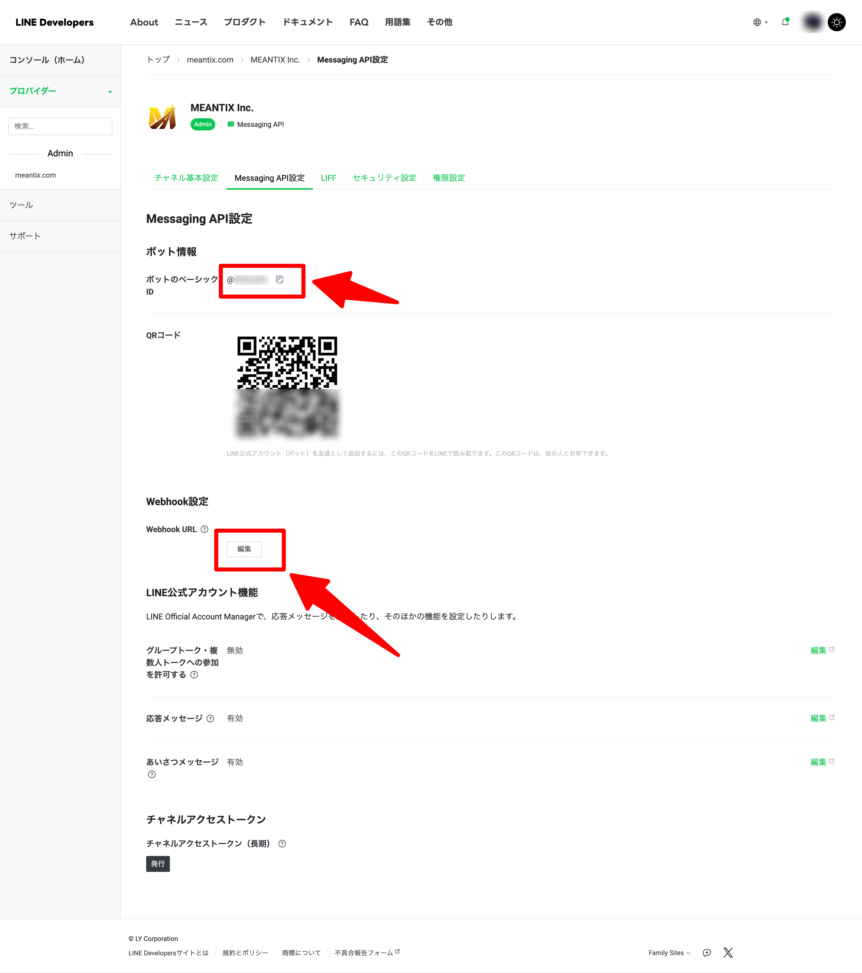Click the blurred user profile avatar
Image resolution: width=862 pixels, height=973 pixels.
click(813, 22)
